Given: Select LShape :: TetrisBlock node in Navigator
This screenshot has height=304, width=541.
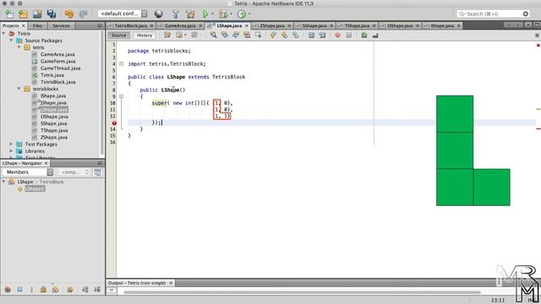Looking at the screenshot, I should (x=41, y=182).
